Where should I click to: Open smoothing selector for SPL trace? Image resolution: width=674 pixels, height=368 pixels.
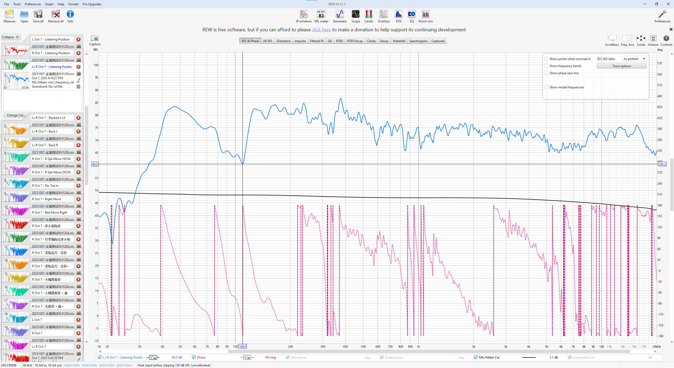click(x=153, y=357)
